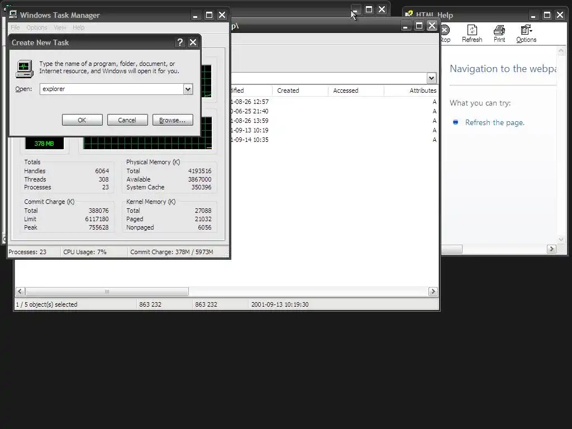Open the Options menu in Task Manager

[37, 27]
